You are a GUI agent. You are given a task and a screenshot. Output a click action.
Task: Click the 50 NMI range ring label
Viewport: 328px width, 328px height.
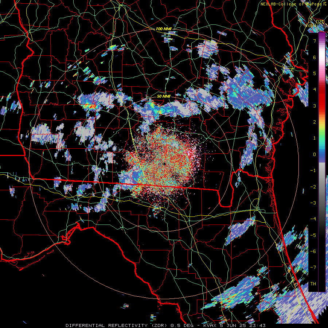pos(164,96)
